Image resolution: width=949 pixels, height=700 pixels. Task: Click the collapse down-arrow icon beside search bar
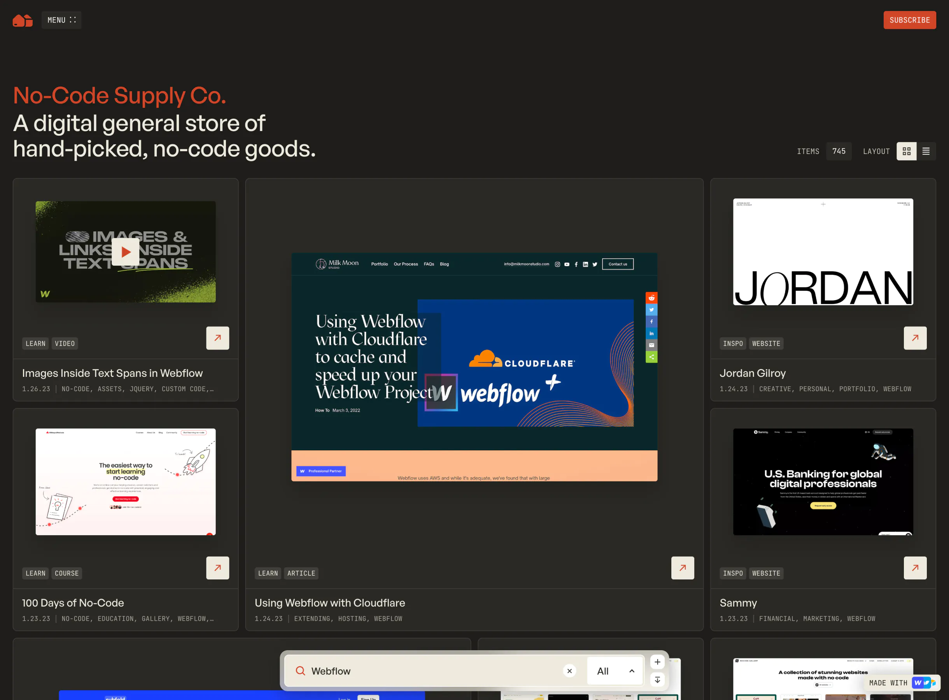[657, 680]
